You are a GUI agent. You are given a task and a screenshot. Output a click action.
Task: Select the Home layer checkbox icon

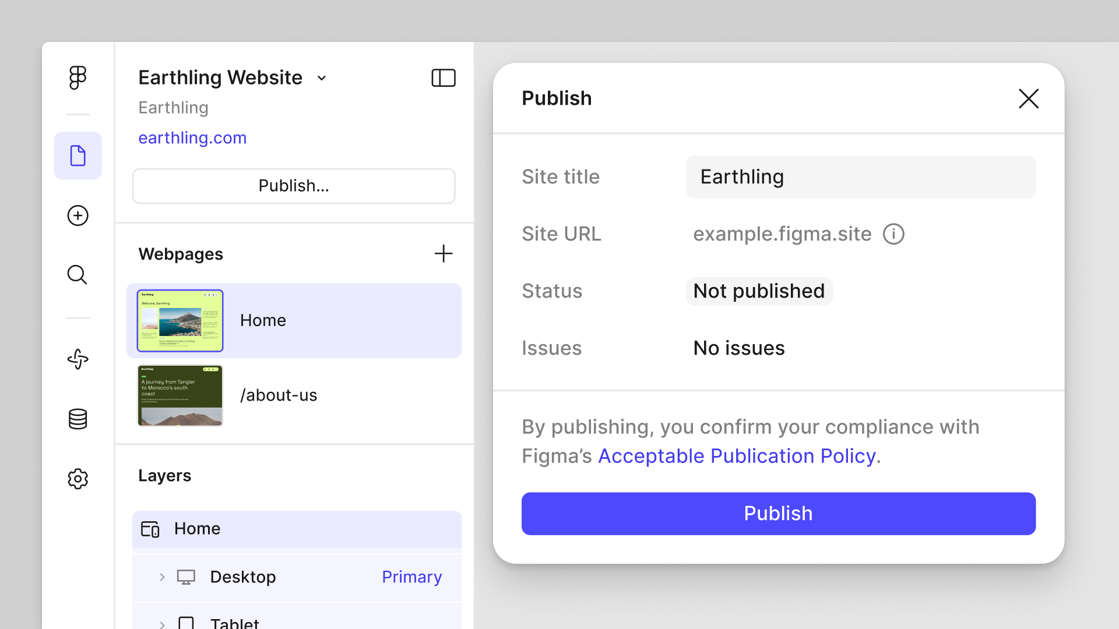click(x=150, y=529)
